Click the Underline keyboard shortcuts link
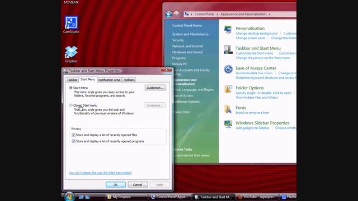The width and height of the screenshot is (358, 201). click(x=266, y=78)
